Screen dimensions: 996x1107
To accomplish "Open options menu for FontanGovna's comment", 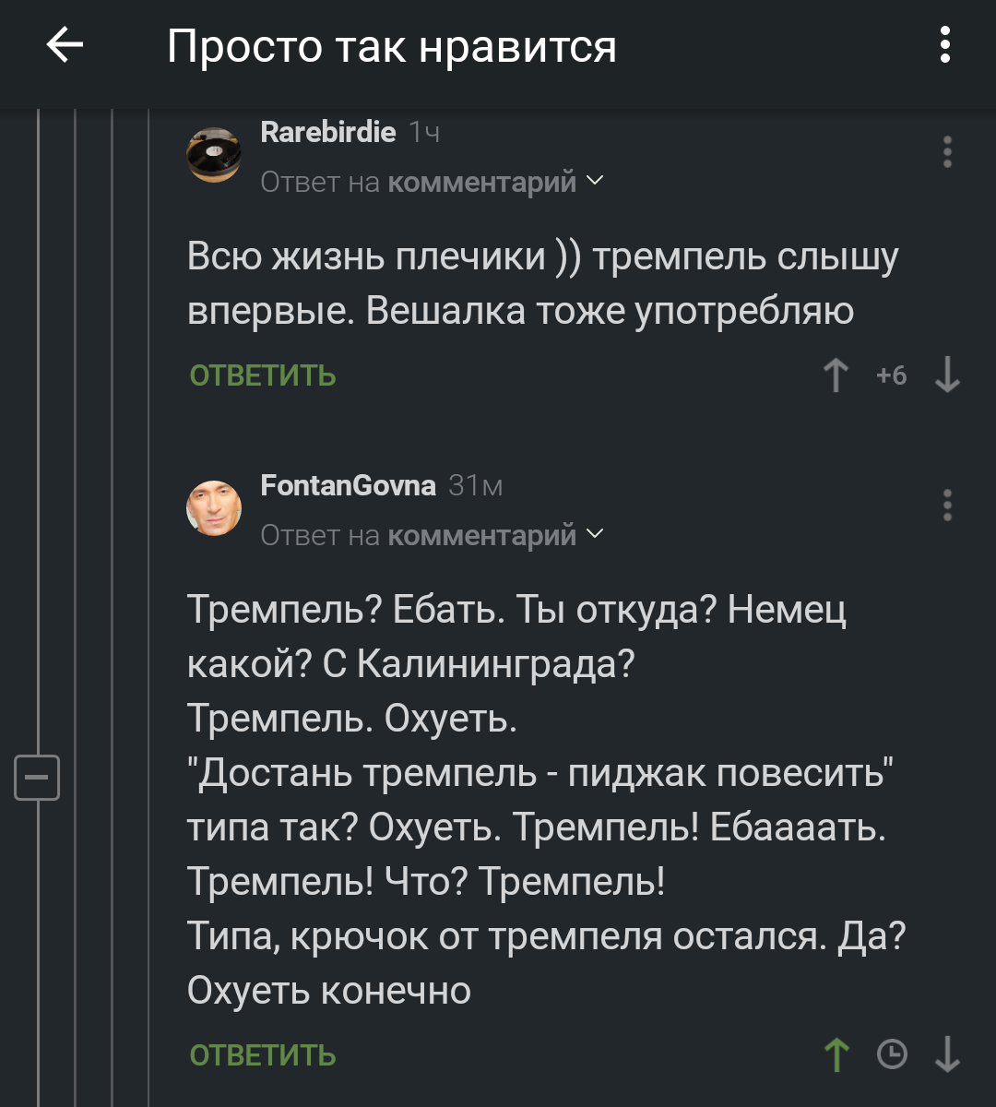I will tap(947, 506).
